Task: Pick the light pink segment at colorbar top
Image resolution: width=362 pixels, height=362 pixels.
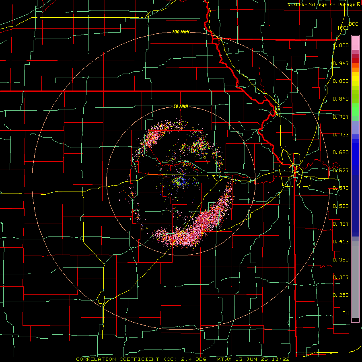Action: pos(355,43)
